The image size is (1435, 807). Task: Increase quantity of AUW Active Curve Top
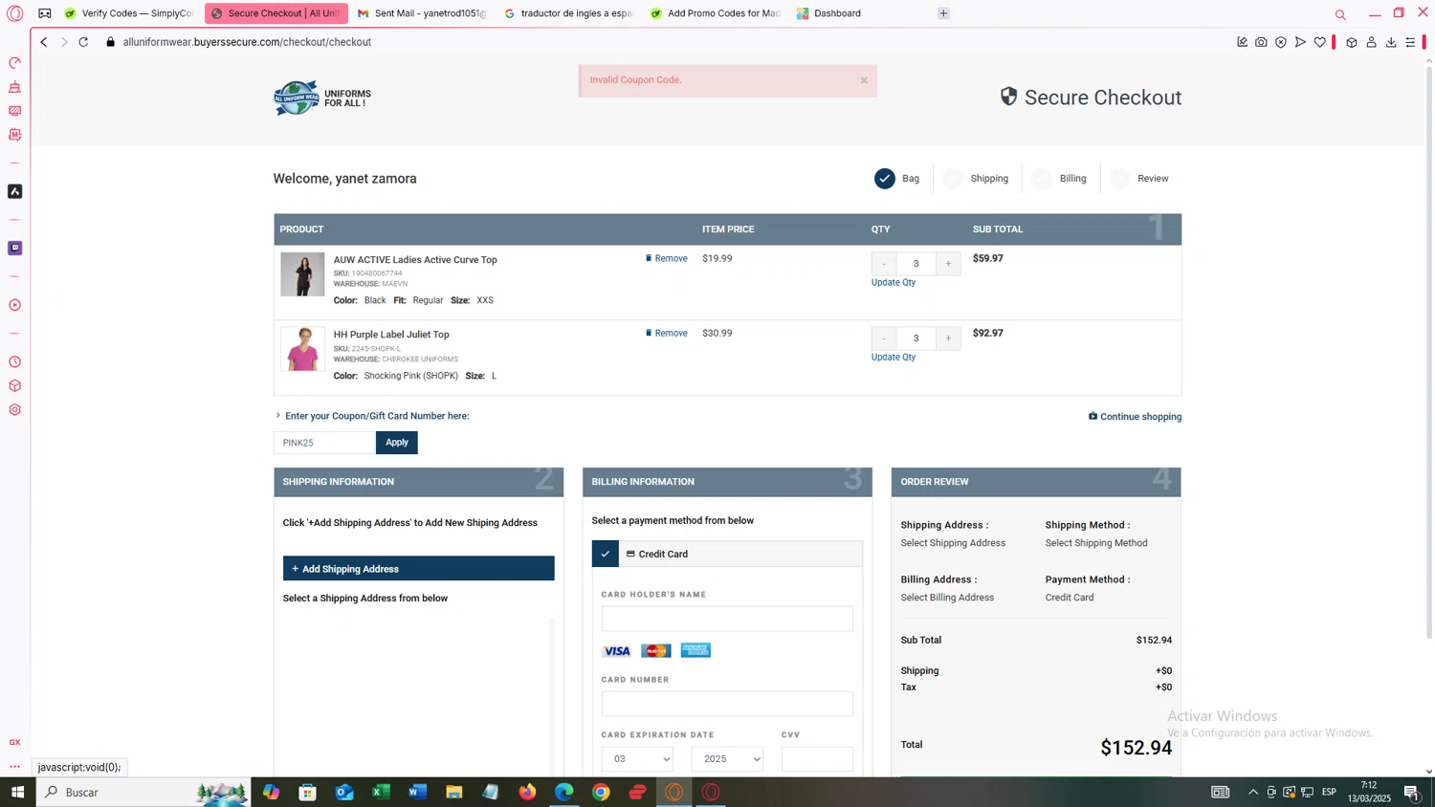pos(948,264)
